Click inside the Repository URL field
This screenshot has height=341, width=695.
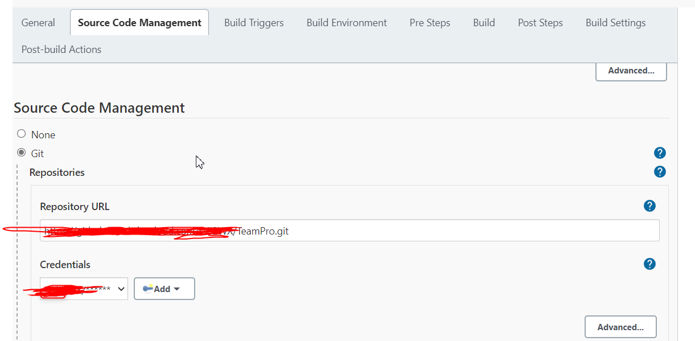pyautogui.click(x=349, y=230)
